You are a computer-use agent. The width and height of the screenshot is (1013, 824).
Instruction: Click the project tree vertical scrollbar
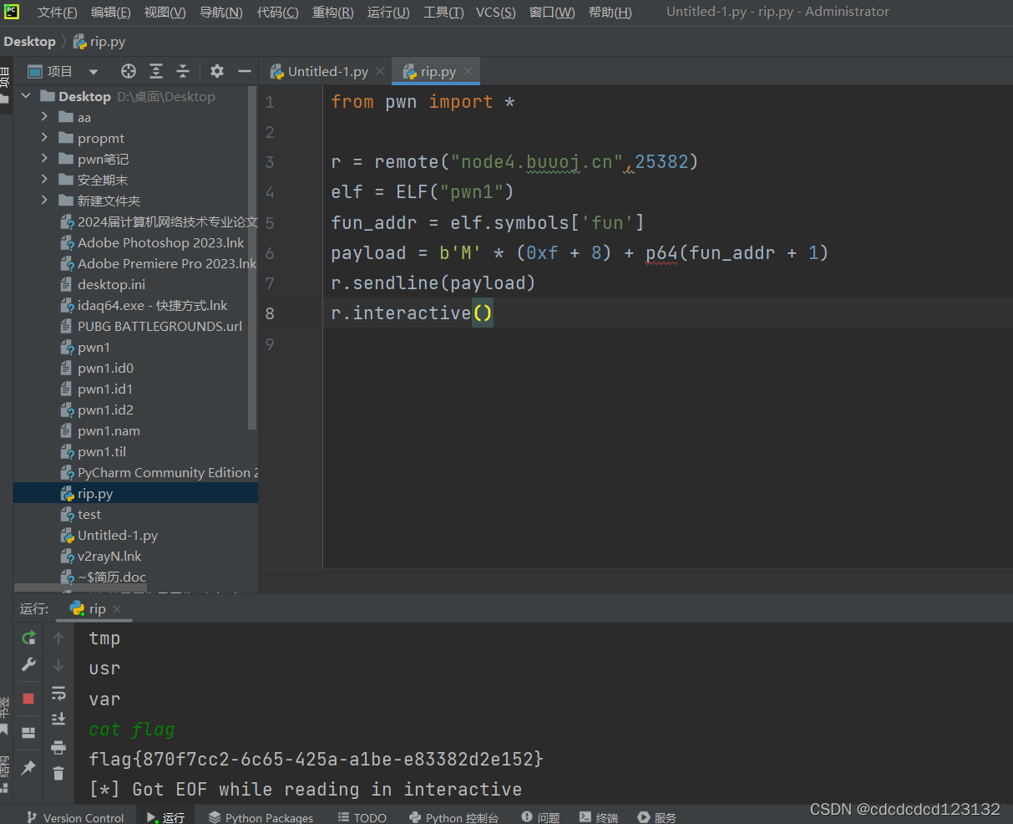253,259
